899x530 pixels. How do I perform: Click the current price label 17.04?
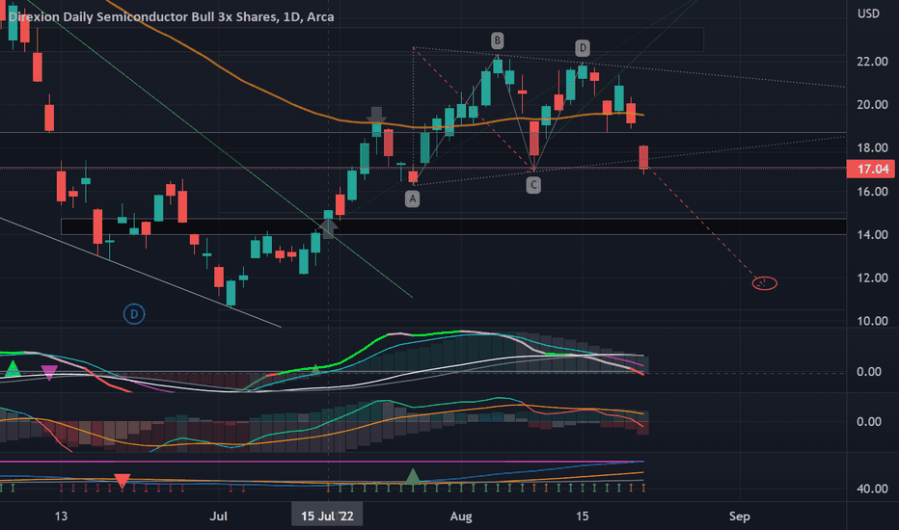870,169
